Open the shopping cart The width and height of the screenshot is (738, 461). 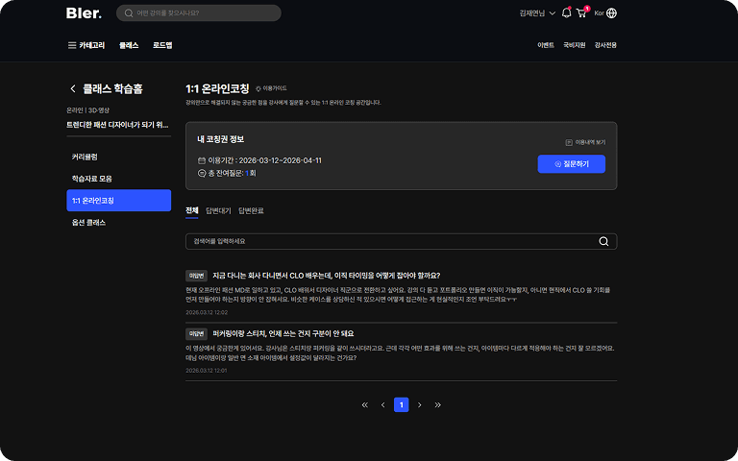581,12
